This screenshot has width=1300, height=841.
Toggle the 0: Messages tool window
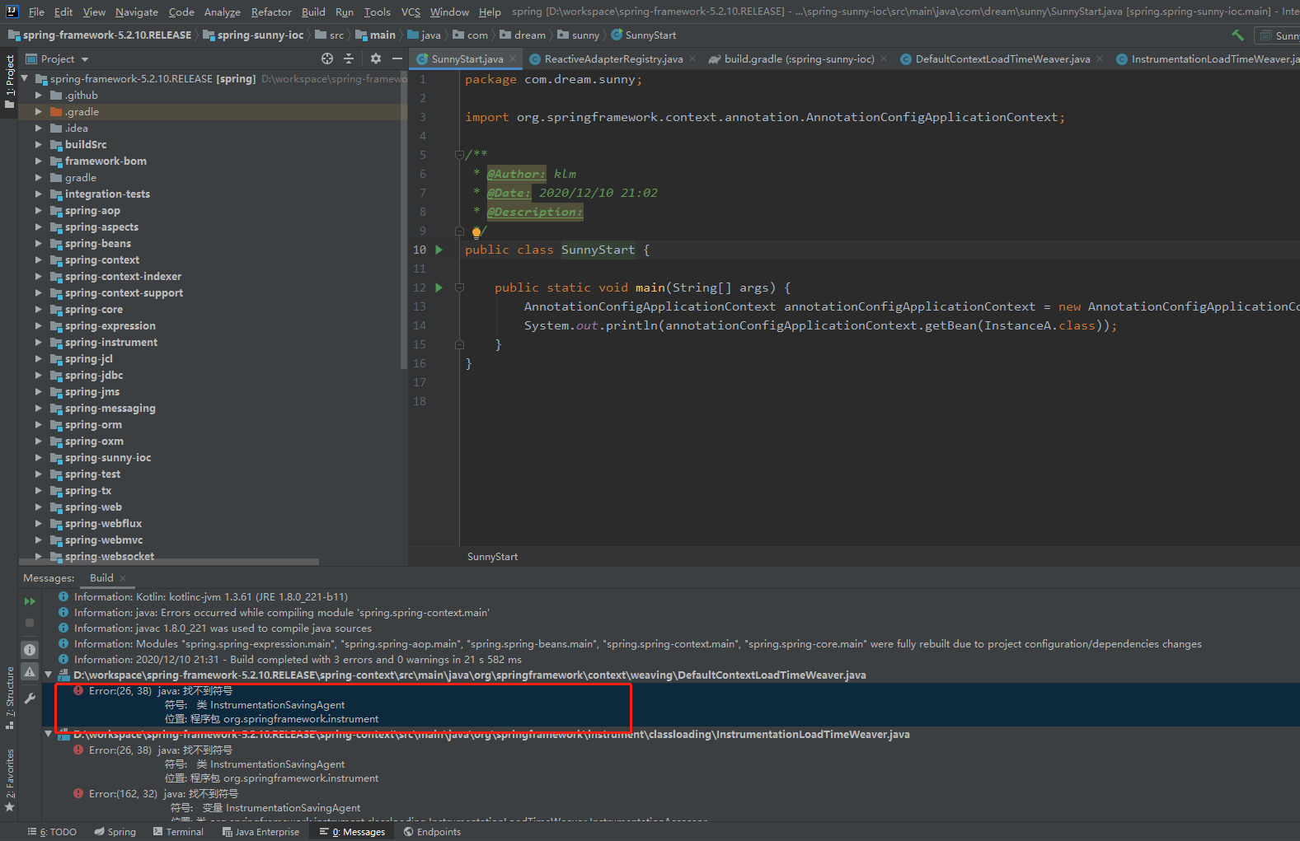coord(352,832)
